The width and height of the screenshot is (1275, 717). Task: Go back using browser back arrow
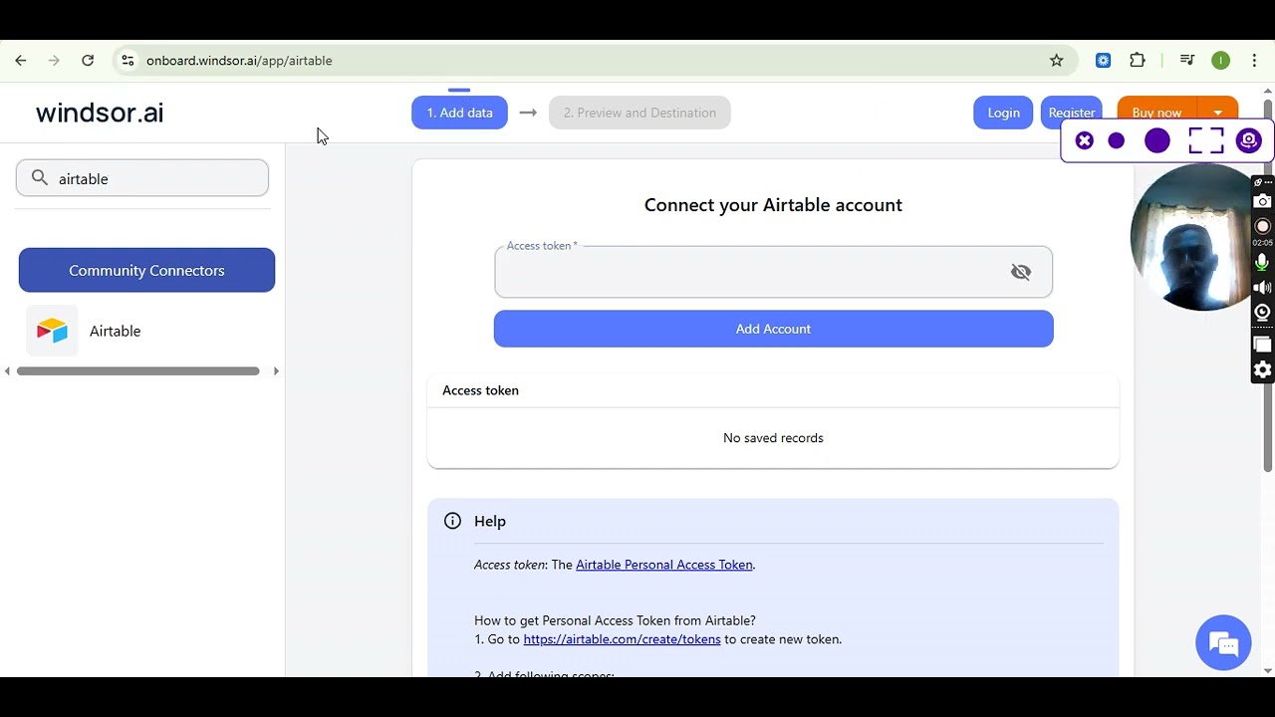point(21,61)
